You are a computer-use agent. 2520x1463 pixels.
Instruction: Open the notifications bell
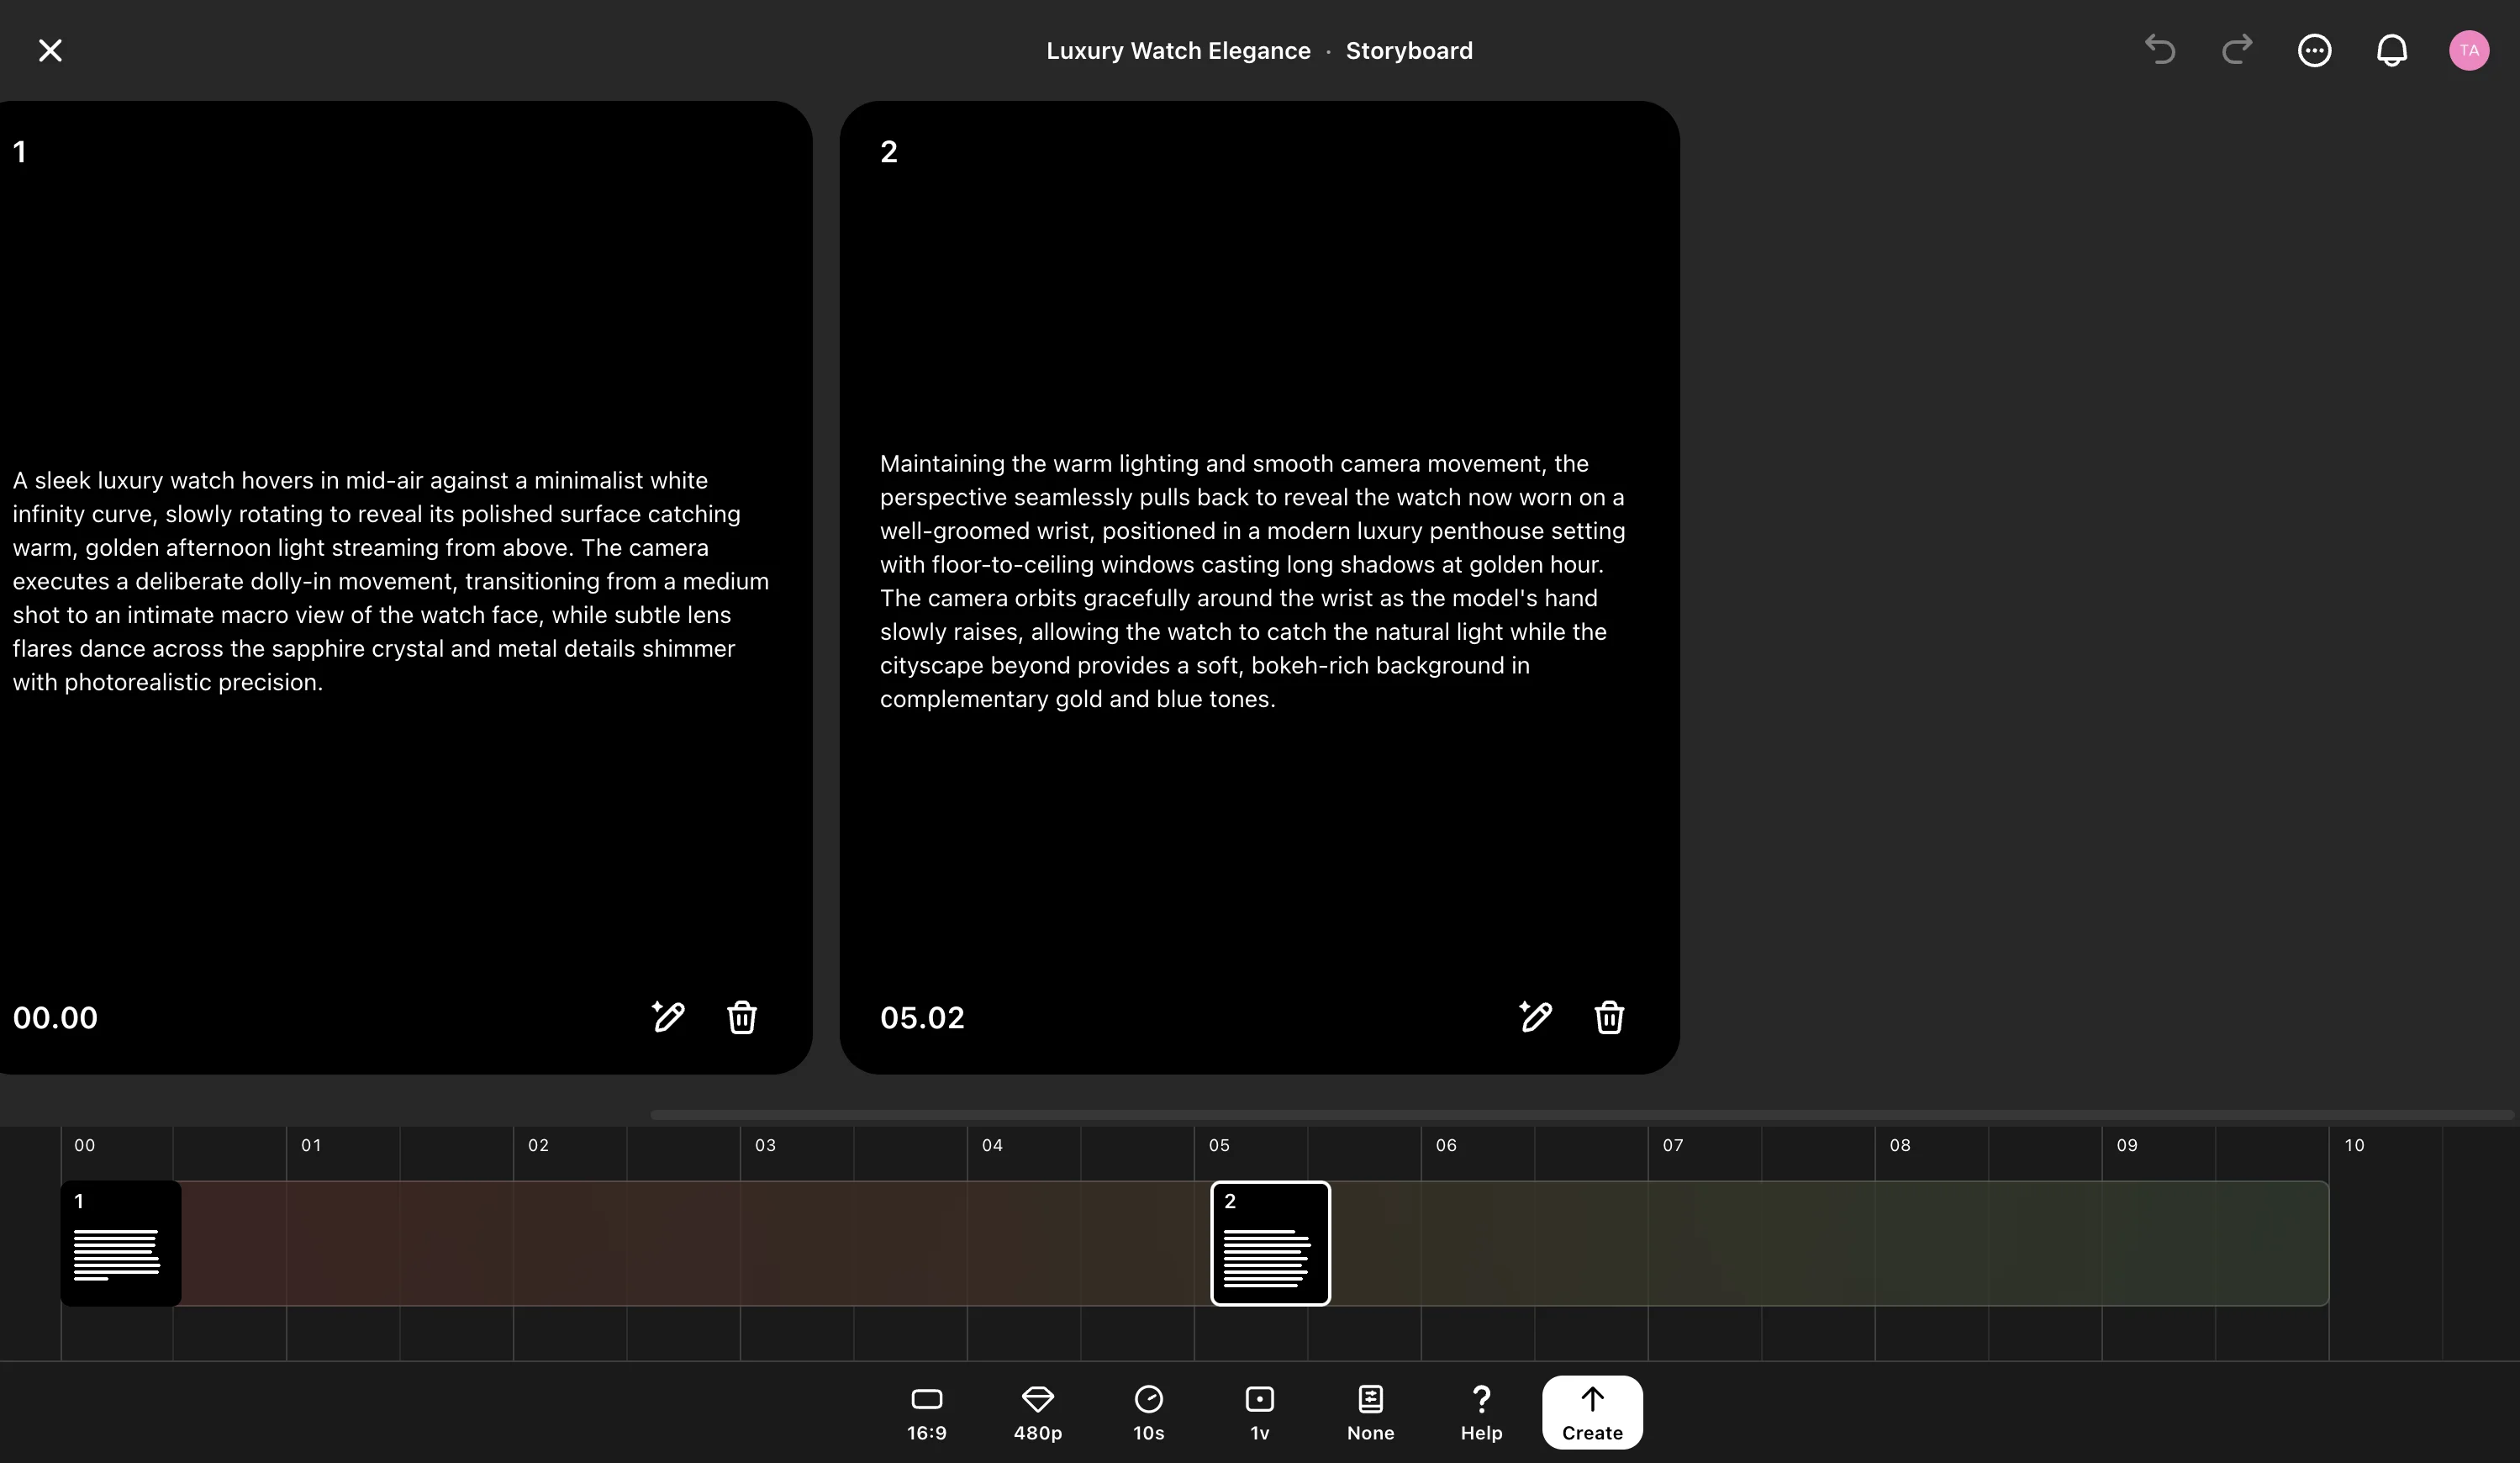(x=2391, y=50)
